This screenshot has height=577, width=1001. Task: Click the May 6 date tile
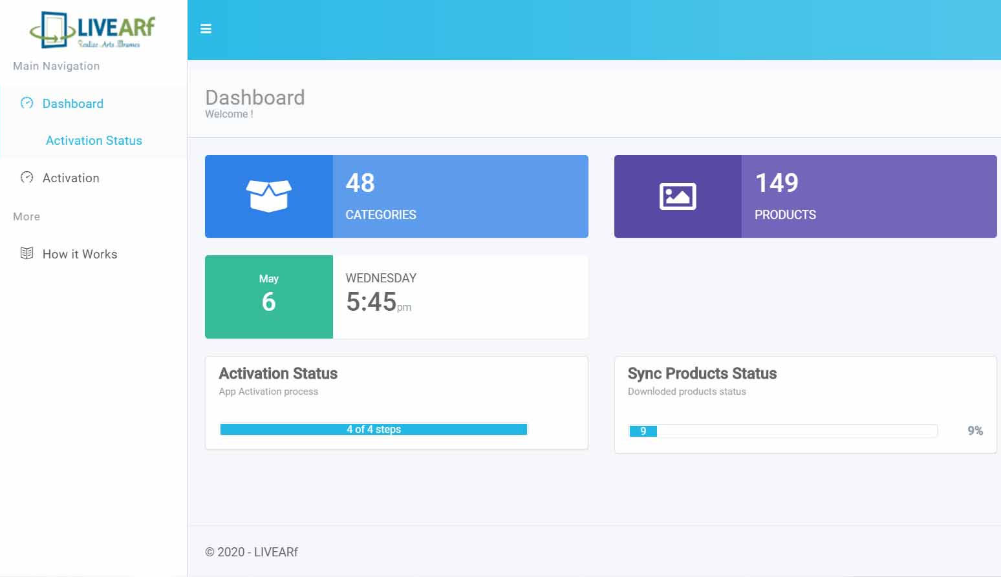tap(269, 297)
